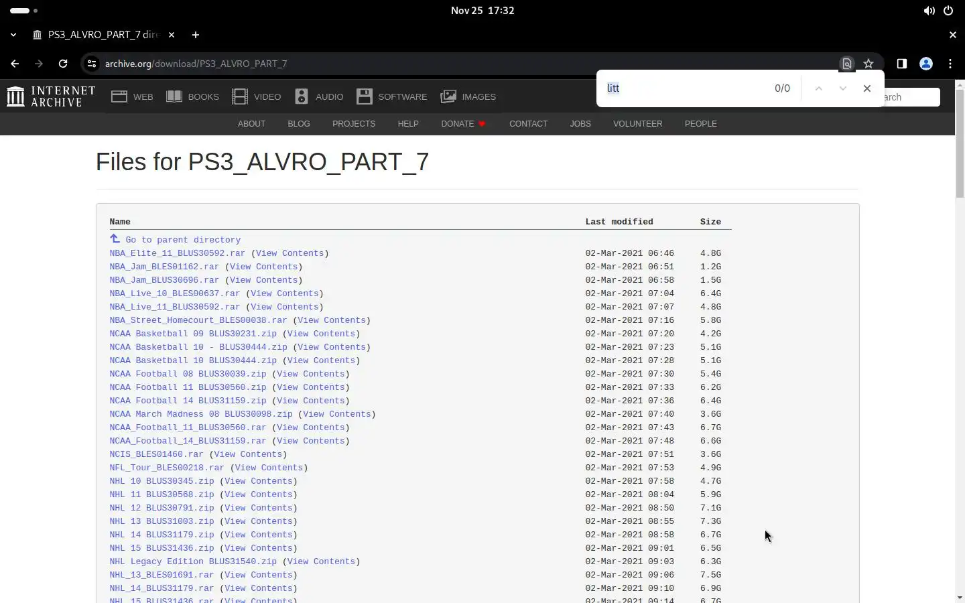This screenshot has width=965, height=603.
Task: Open the Software section
Action: (x=391, y=96)
